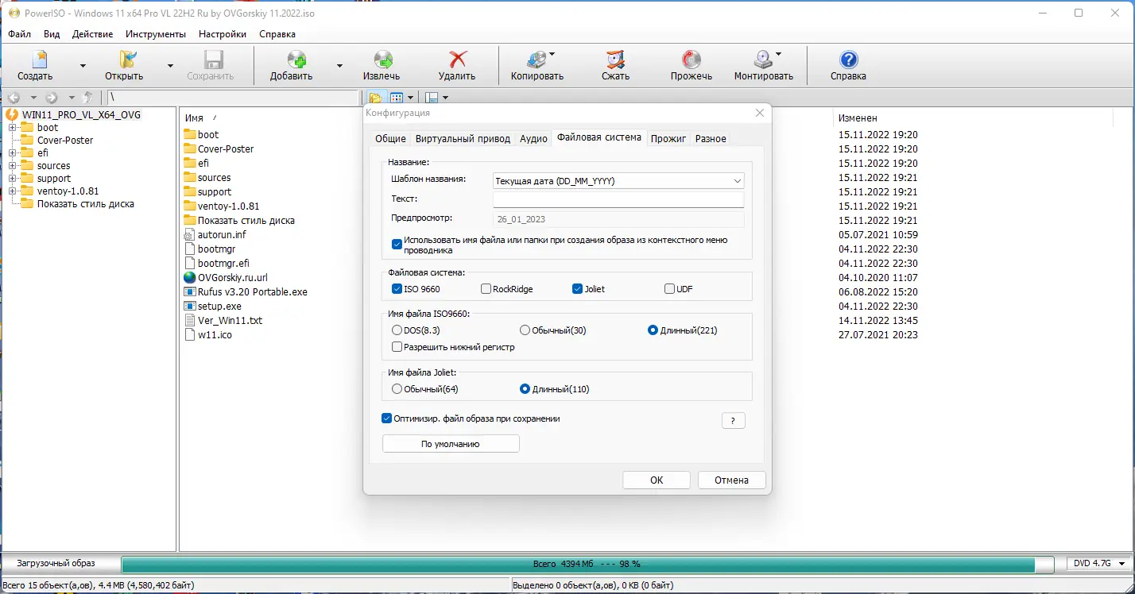Switch to the Аудио tab
1135x594 pixels.
tap(533, 138)
